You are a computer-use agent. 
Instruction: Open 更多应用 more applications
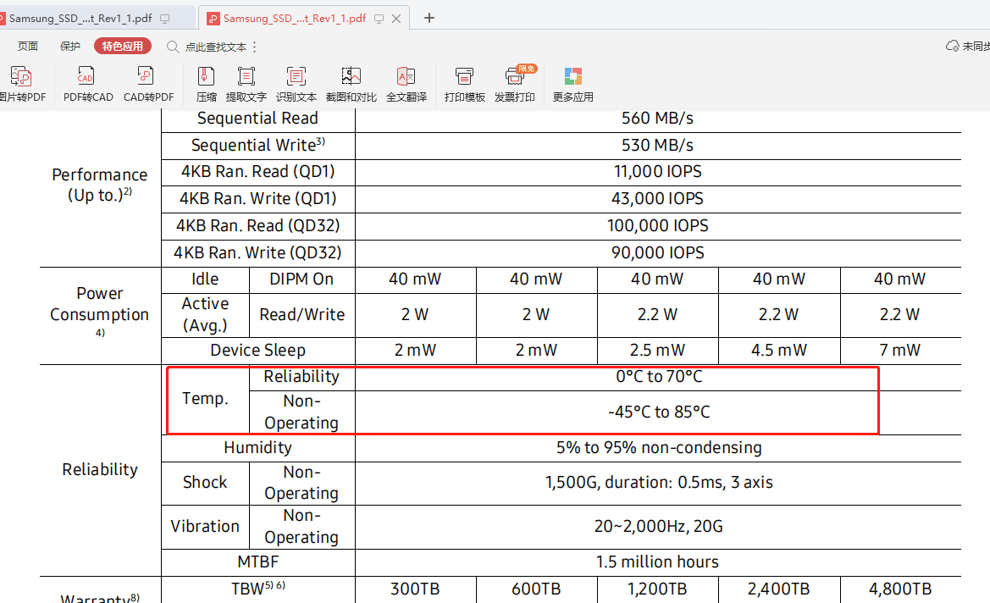click(x=572, y=84)
